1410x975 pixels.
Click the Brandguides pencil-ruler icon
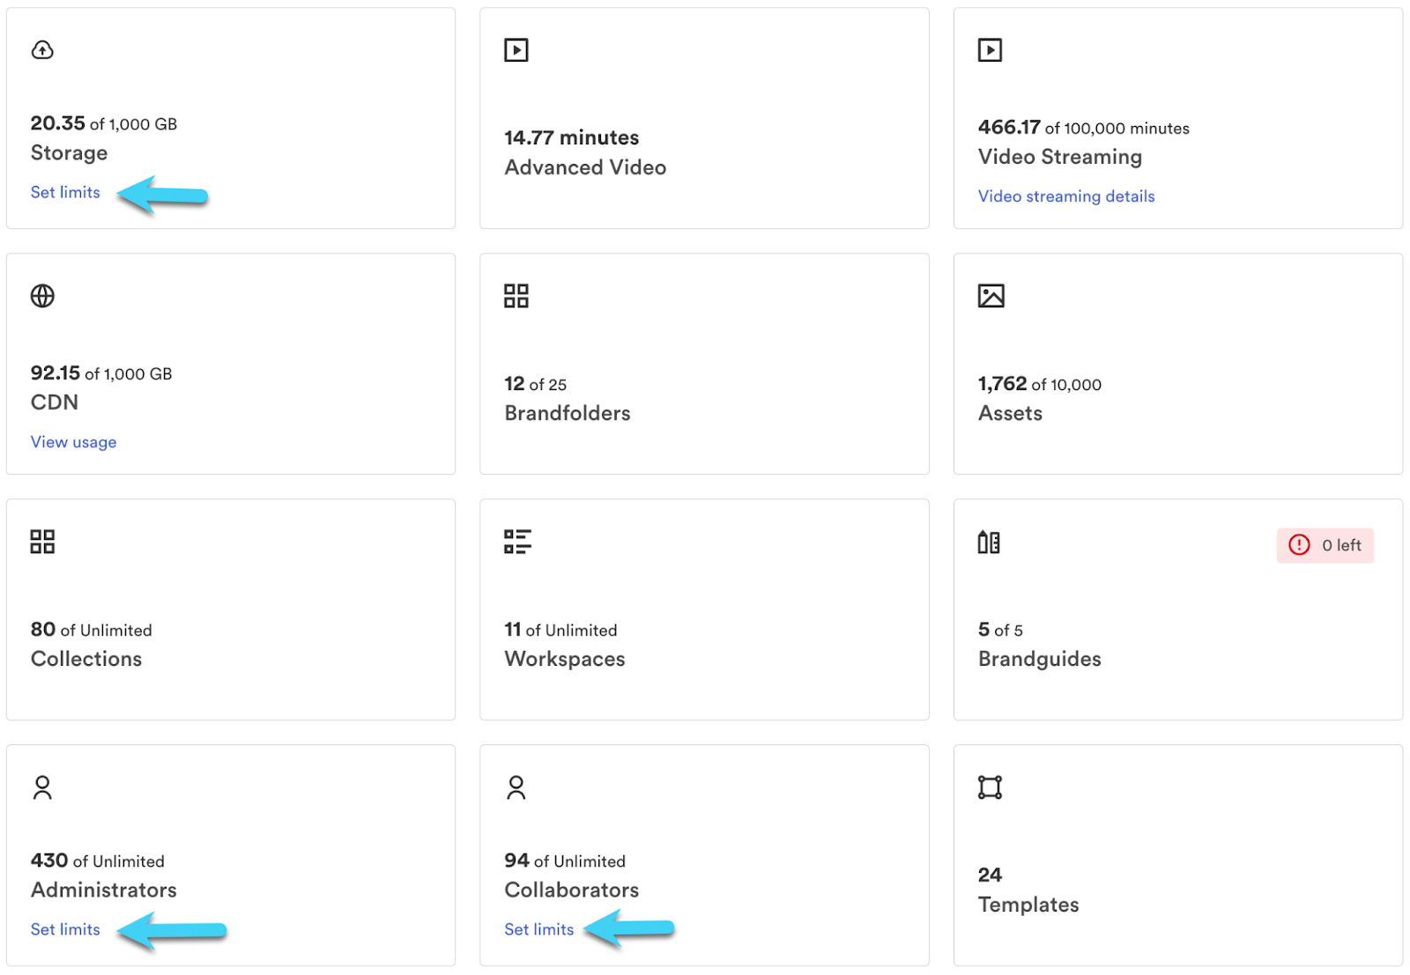[x=989, y=543]
